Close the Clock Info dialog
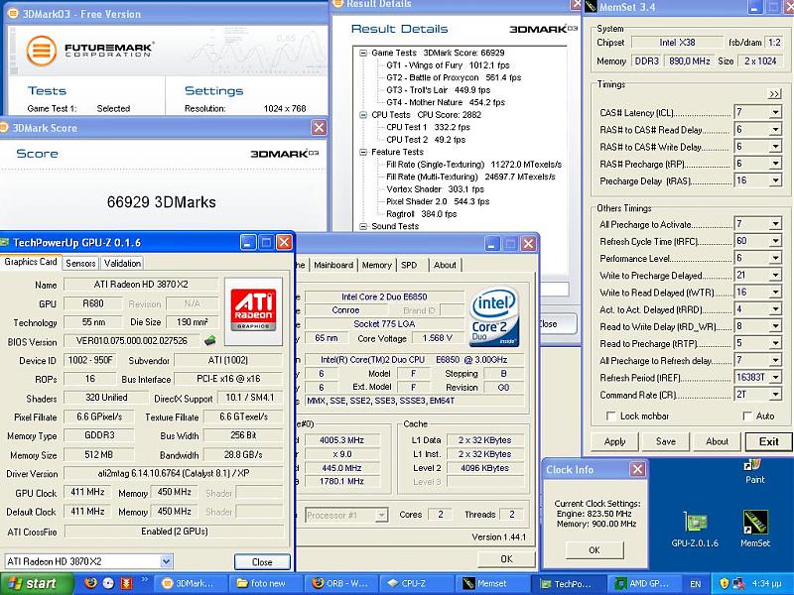The height and width of the screenshot is (595, 794). (637, 469)
